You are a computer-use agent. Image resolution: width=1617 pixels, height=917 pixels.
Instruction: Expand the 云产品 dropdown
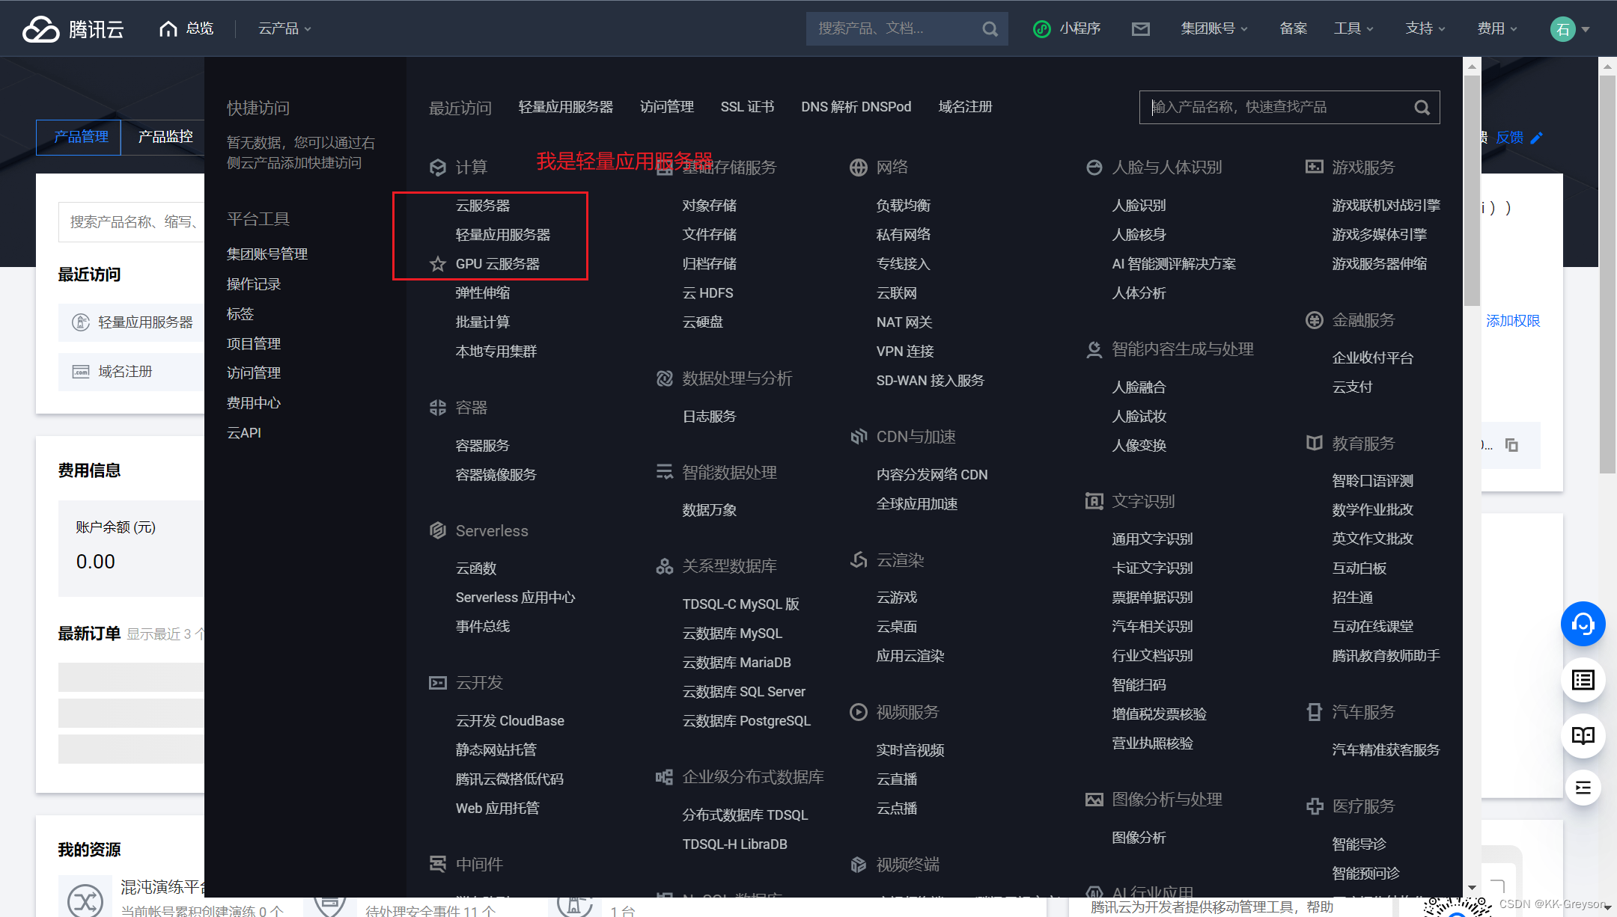coord(284,28)
